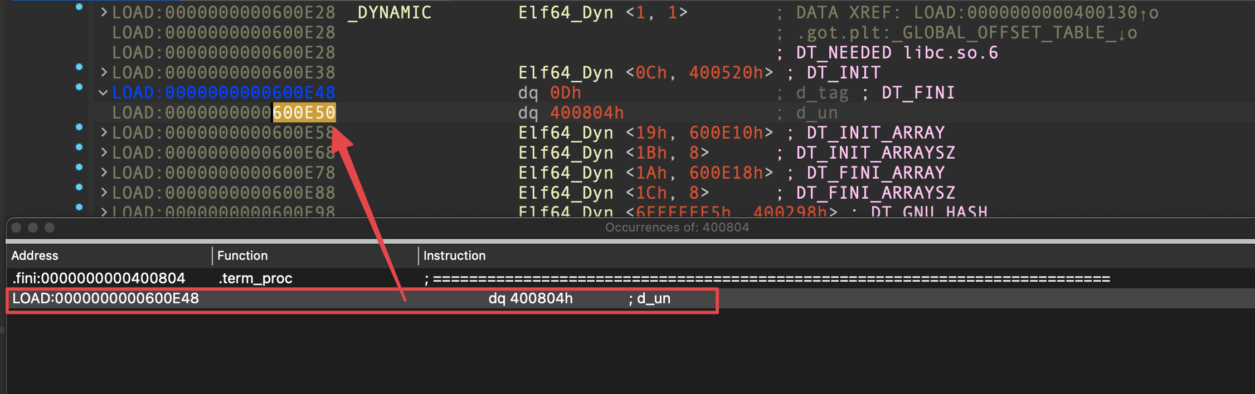
Task: Toggle breakpoint dot beside LOAD:0000000000600E58
Action: [x=79, y=127]
